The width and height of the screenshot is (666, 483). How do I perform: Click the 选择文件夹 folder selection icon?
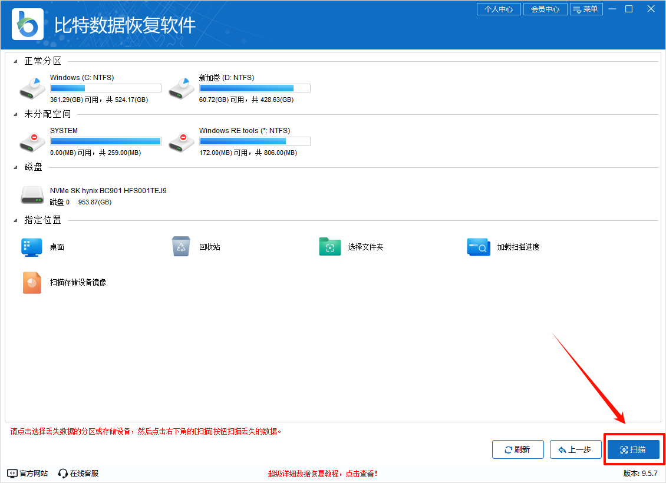pyautogui.click(x=330, y=247)
